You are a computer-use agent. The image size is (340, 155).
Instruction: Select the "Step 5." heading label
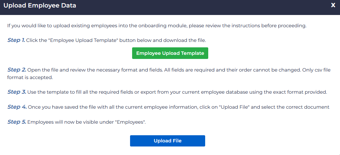(17, 122)
